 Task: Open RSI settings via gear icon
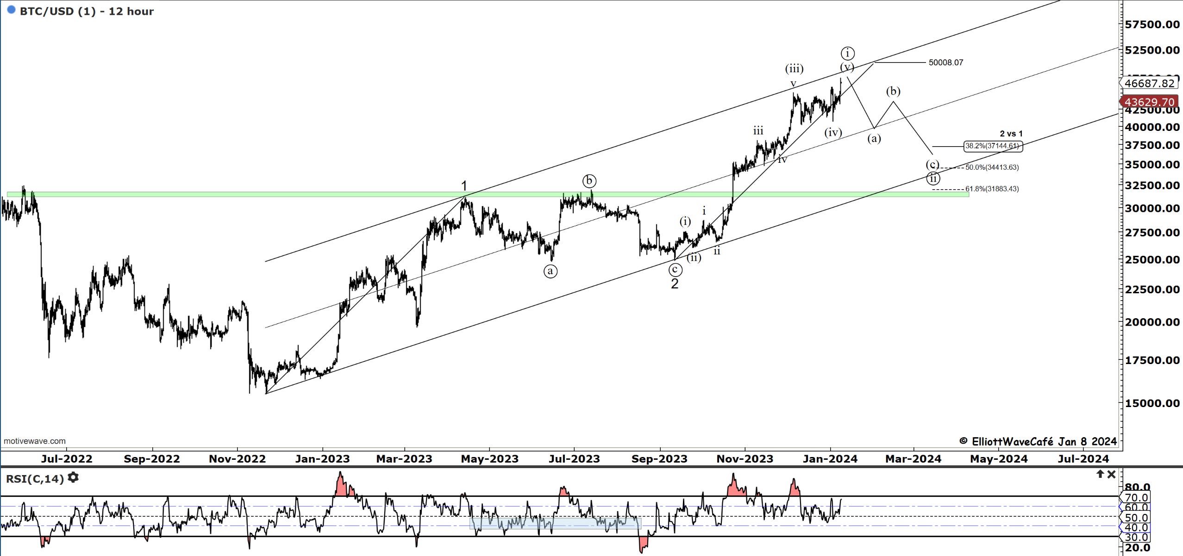pos(73,478)
